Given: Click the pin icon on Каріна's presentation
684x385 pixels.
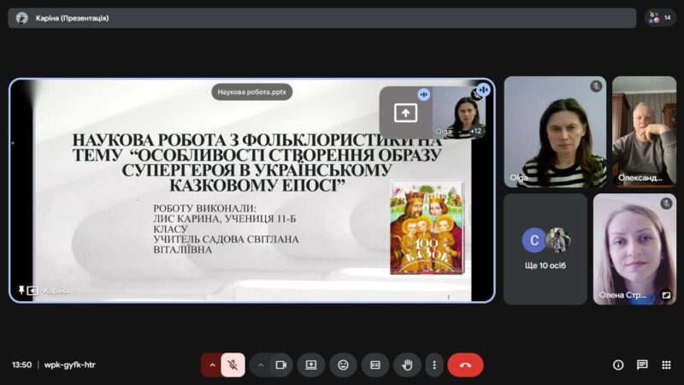Looking at the screenshot, I should pos(21,290).
